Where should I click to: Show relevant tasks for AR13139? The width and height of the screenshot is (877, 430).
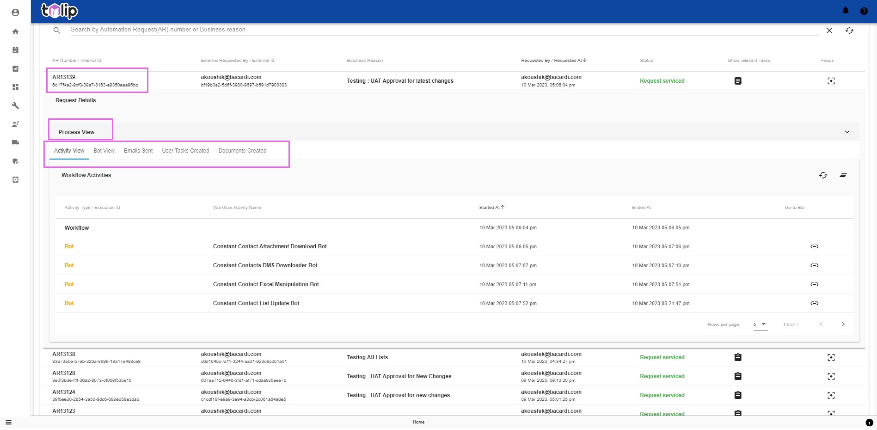click(738, 81)
